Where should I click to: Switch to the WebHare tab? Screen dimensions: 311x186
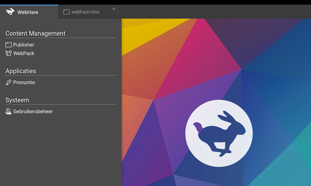pos(28,12)
